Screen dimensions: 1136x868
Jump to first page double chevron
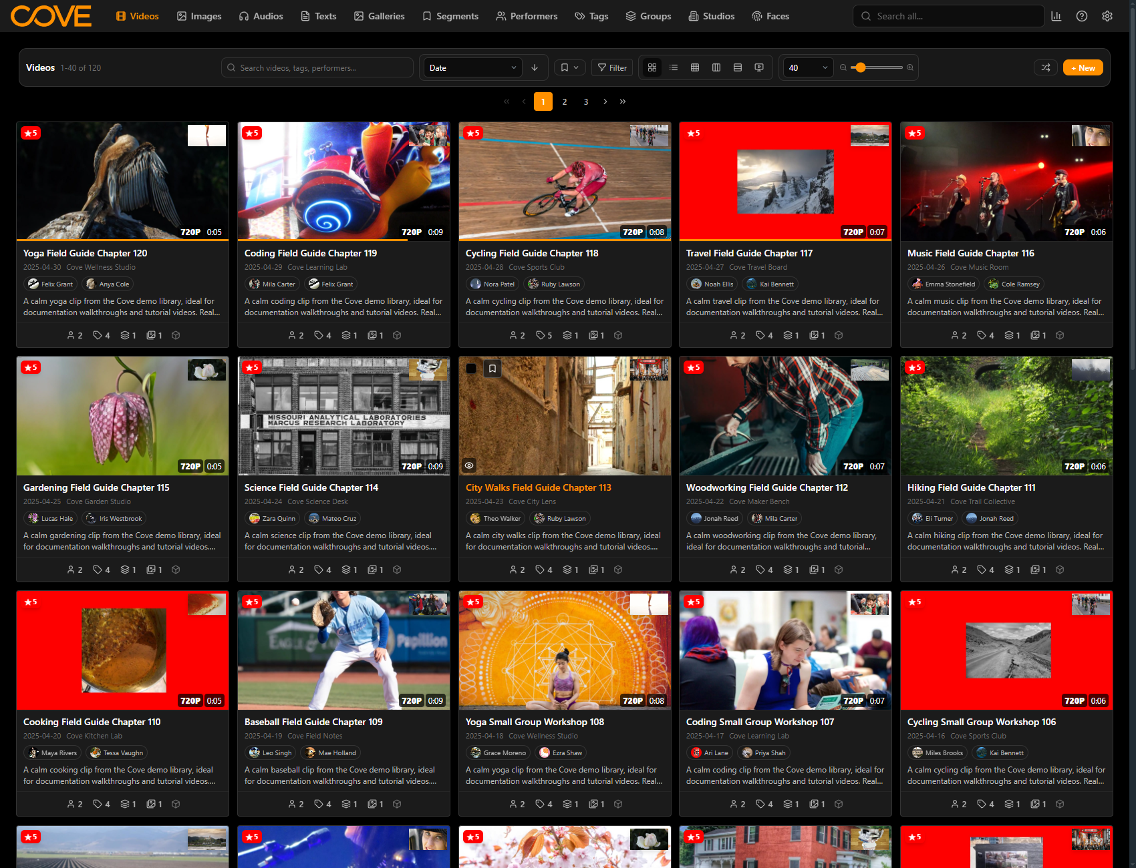[507, 101]
